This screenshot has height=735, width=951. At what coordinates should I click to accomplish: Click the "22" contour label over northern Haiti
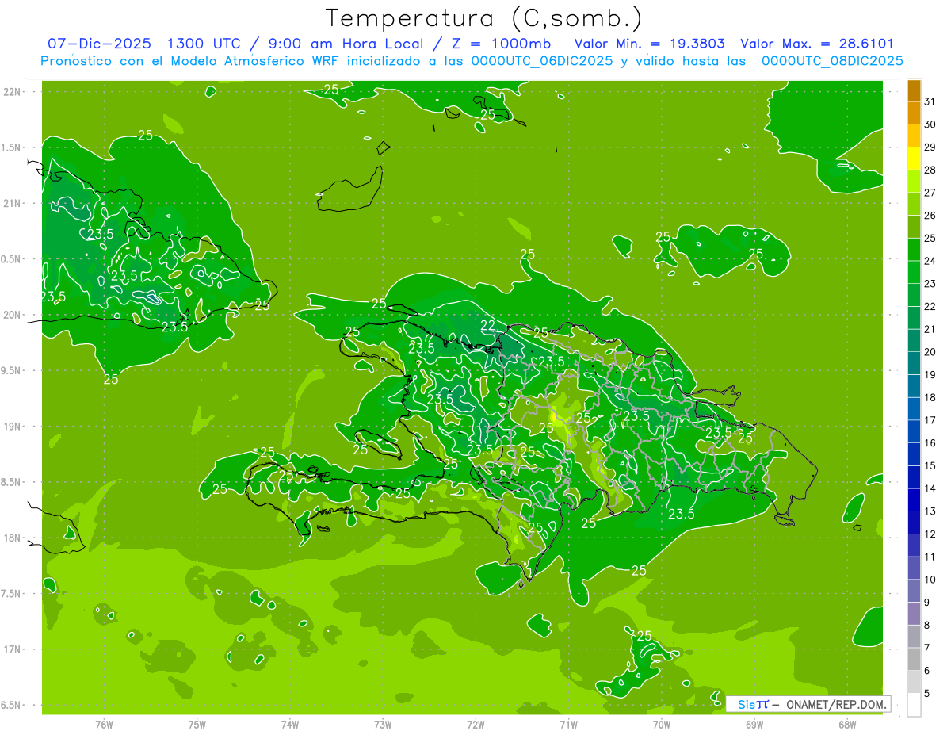pos(488,325)
